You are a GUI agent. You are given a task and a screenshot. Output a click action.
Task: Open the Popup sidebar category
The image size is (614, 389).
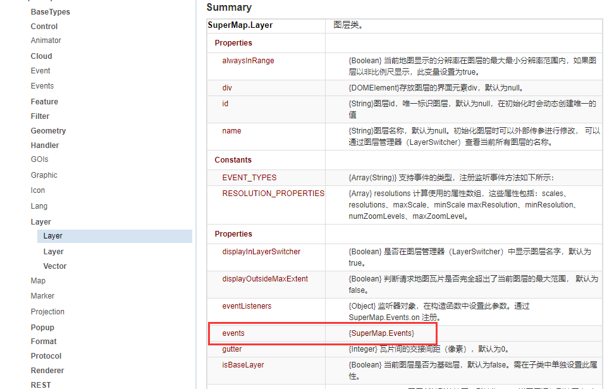(x=42, y=328)
